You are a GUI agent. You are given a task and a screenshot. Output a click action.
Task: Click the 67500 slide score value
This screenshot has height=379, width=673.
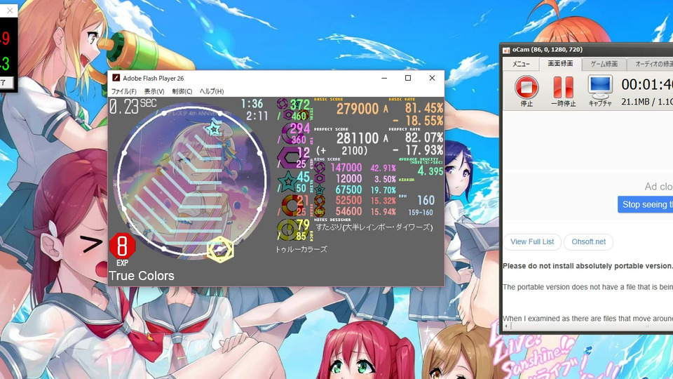pyautogui.click(x=348, y=190)
